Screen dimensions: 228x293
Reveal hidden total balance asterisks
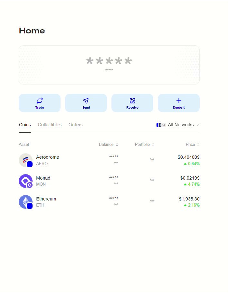pos(109,61)
